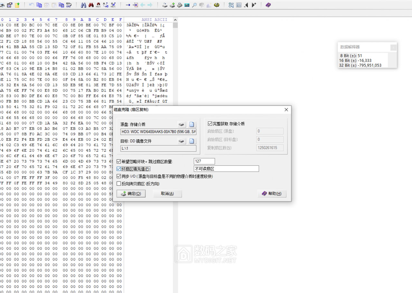Click the target path L:\1 field

(158, 148)
